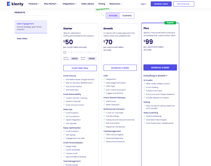Click Schedule a Demo in header
Image resolution: width=211 pixels, height=166 pixels.
[x=161, y=4]
